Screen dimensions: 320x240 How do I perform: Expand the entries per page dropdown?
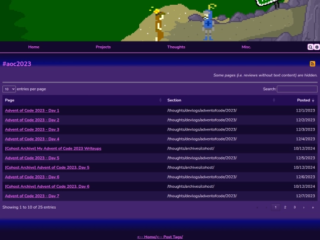click(x=9, y=89)
